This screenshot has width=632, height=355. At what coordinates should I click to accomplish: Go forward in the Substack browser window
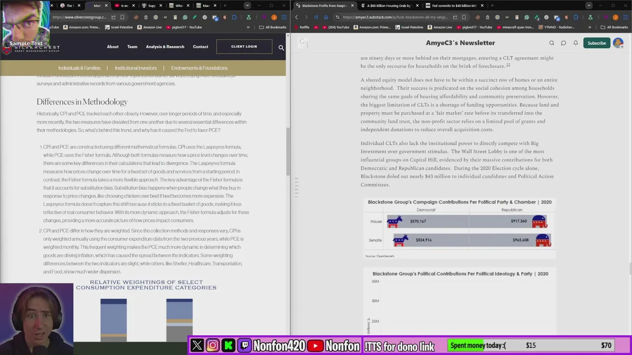click(306, 17)
